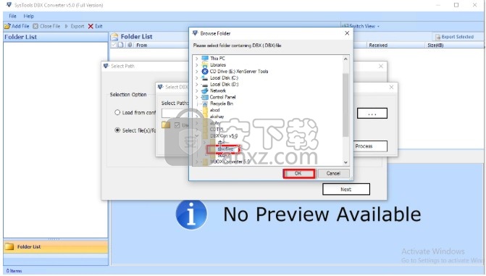Click the Close File toolbar icon
The image size is (486, 276).
coord(35,26)
